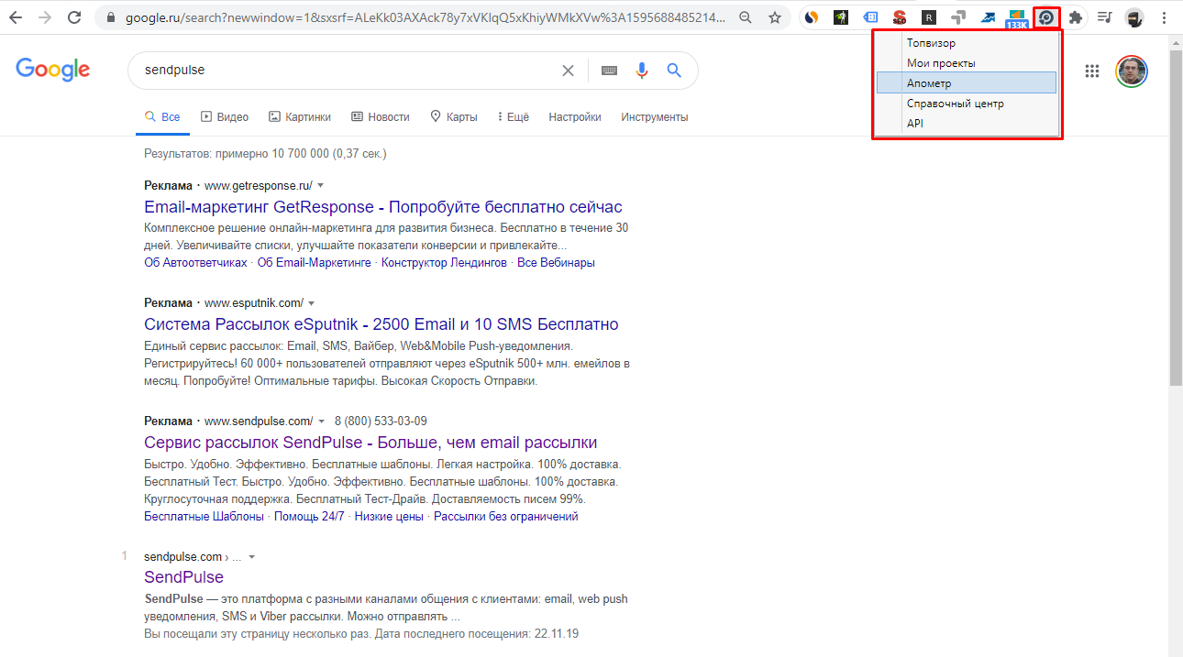
Task: Open the Google account avatar
Action: 1132,71
